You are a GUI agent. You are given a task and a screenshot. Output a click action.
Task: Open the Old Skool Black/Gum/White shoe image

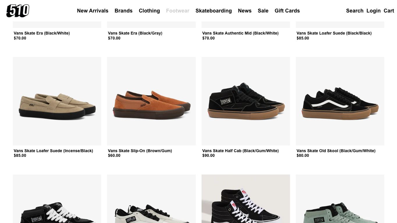pos(340,101)
